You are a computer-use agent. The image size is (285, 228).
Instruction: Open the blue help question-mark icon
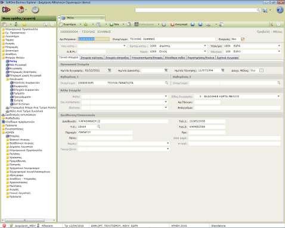click(280, 10)
